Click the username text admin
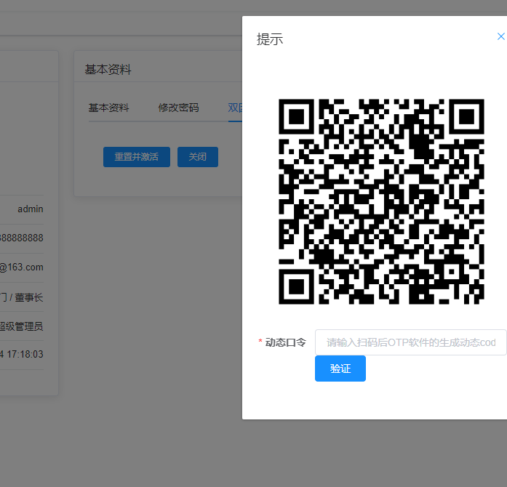The image size is (507, 487). tap(31, 209)
